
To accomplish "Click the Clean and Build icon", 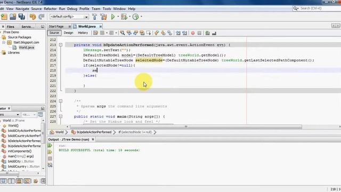I will tap(103, 17).
